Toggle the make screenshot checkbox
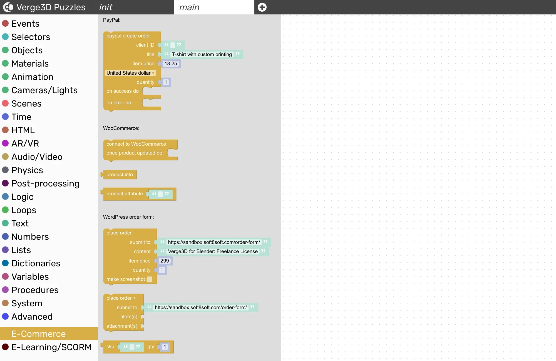Image resolution: width=556 pixels, height=361 pixels. pos(150,279)
